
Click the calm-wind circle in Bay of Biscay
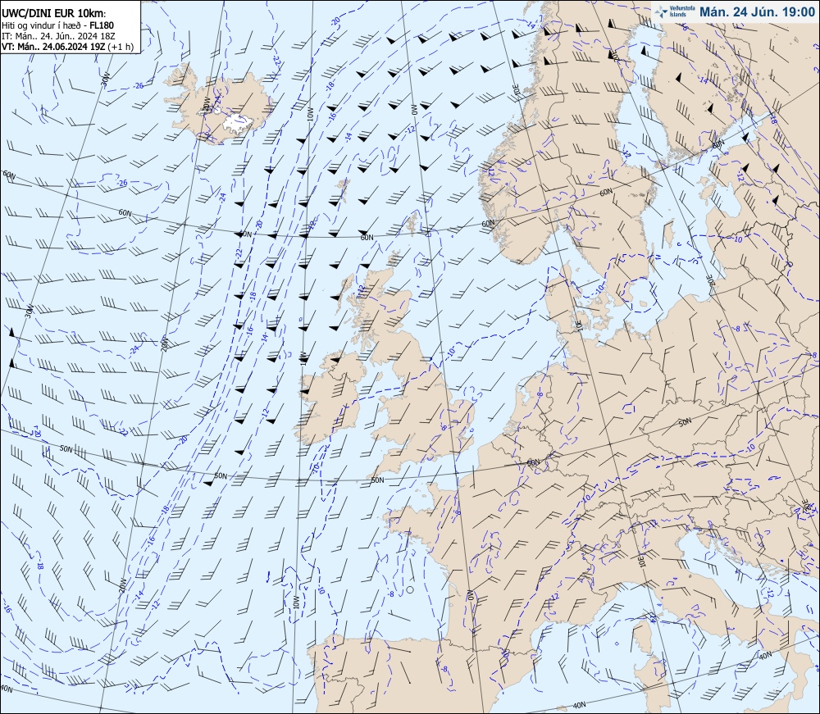[x=410, y=589]
